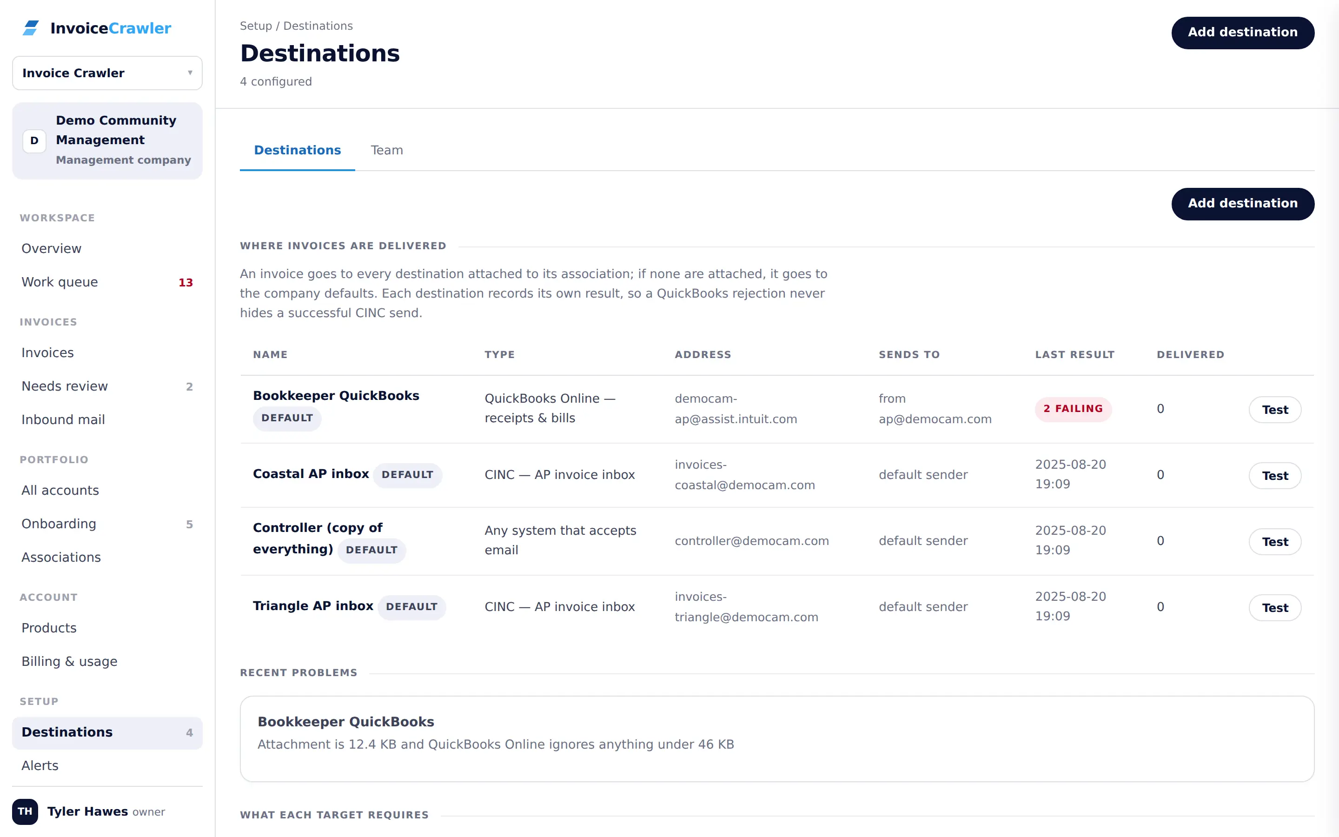Click the Work queue 13 count badge
Screen dimensions: 1339x837
point(186,283)
